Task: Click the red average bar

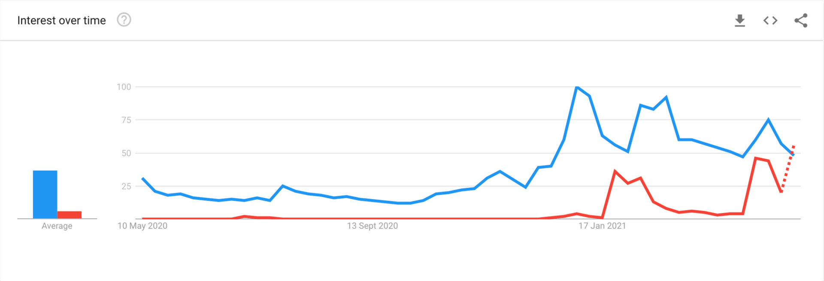Action: pos(70,215)
